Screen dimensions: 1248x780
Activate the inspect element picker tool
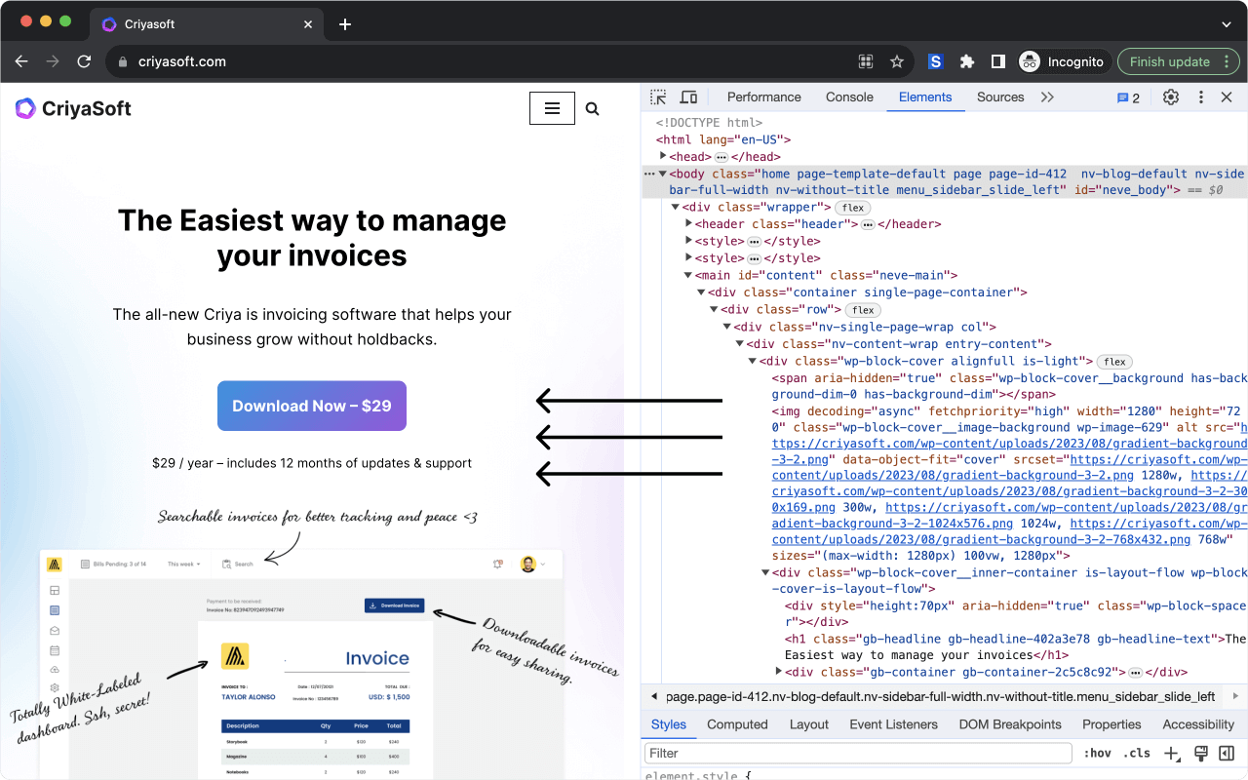659,97
